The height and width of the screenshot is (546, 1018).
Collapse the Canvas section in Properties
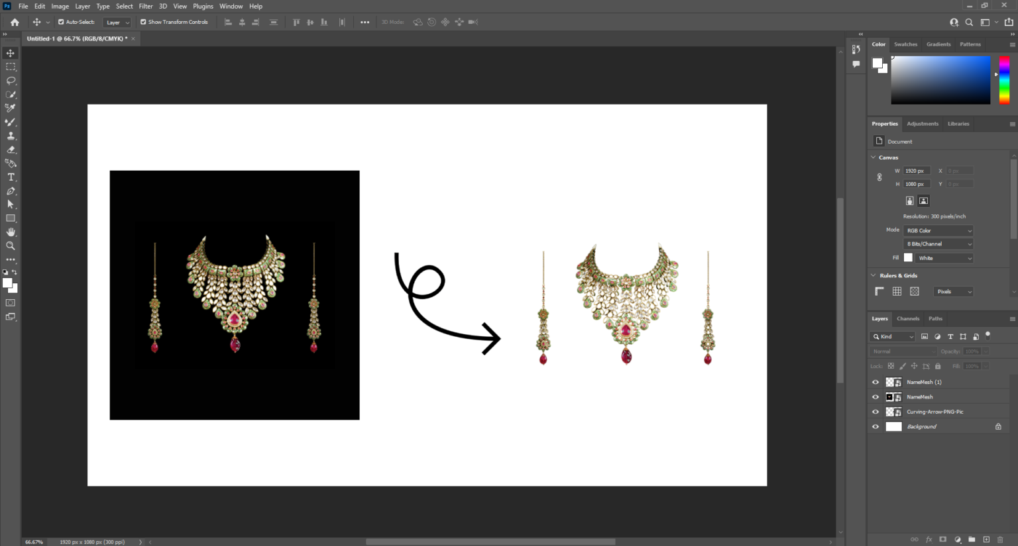tap(874, 157)
